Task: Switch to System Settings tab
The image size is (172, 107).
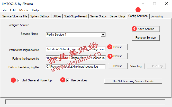Action: (x=40, y=16)
